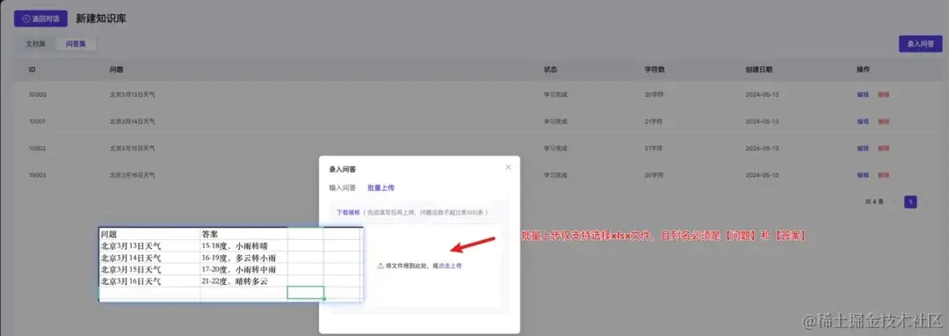
Task: Click 北京3月14日天气 in row 10001
Action: pos(132,121)
